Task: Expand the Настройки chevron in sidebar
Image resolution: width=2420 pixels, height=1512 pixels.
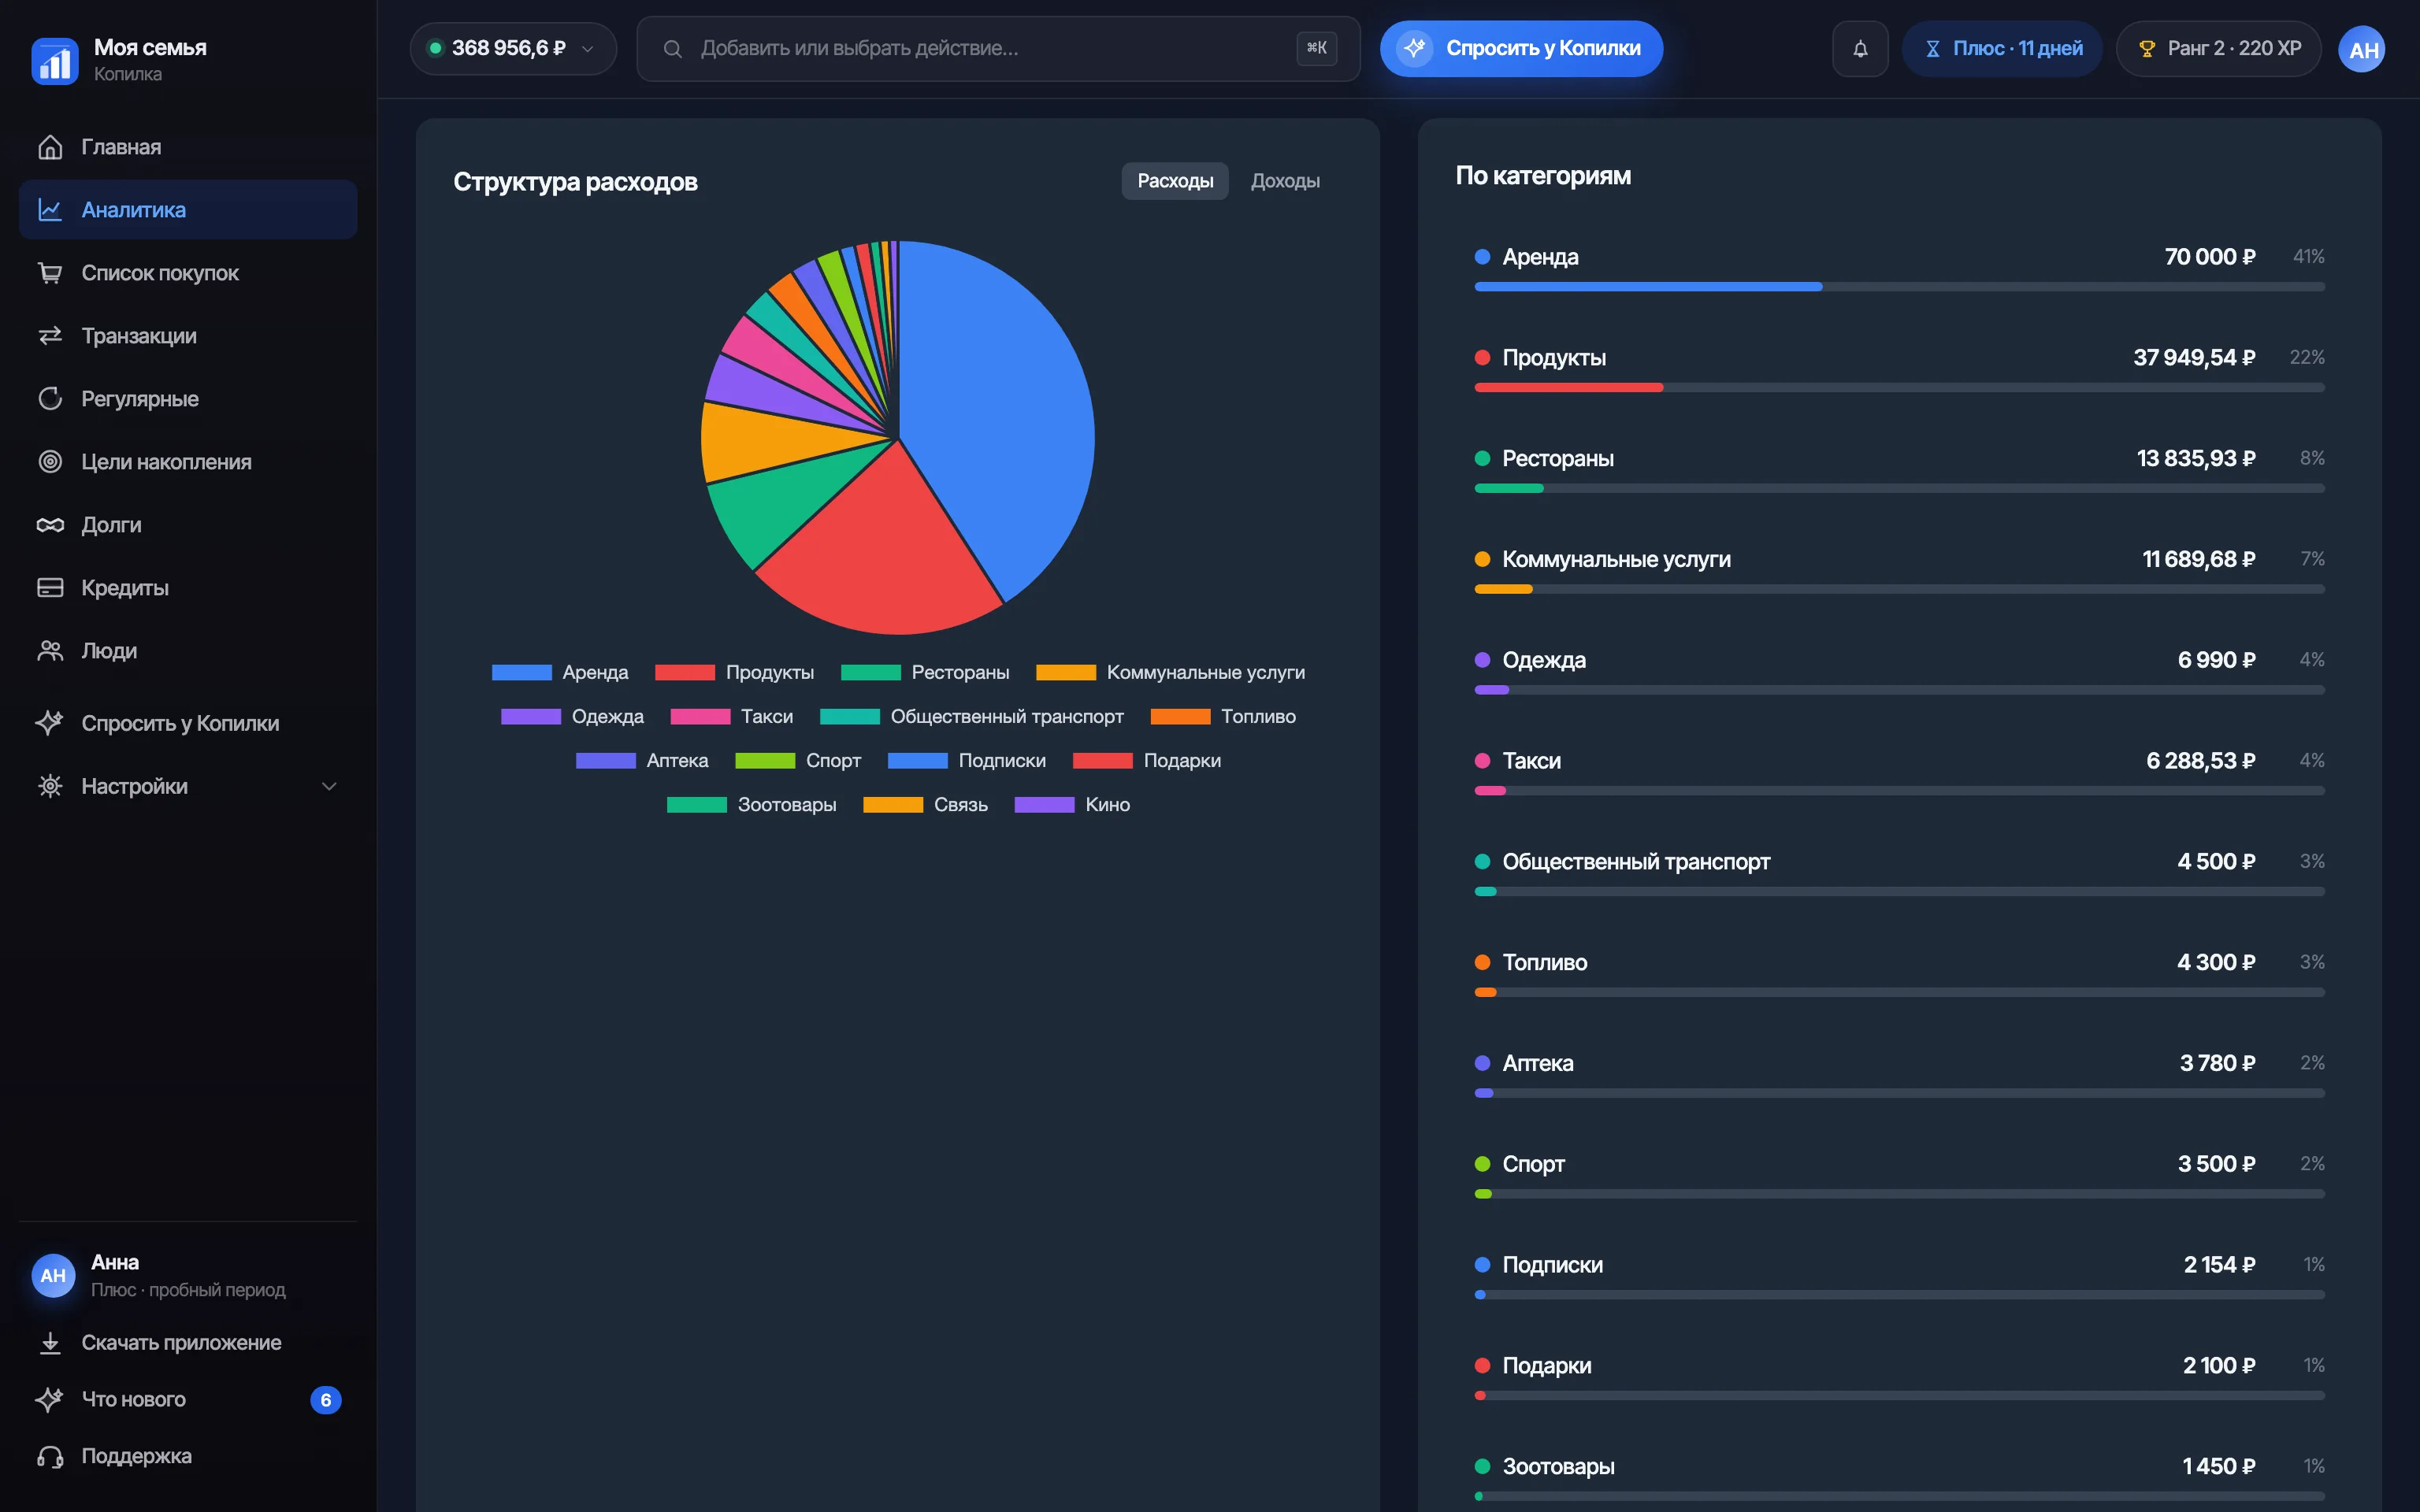Action: (x=329, y=786)
